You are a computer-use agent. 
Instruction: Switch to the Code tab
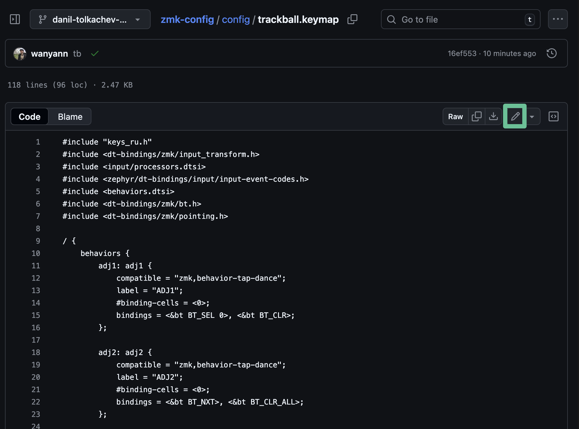pyautogui.click(x=30, y=117)
